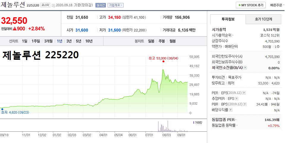Click the +2.84% change rate

point(37,29)
